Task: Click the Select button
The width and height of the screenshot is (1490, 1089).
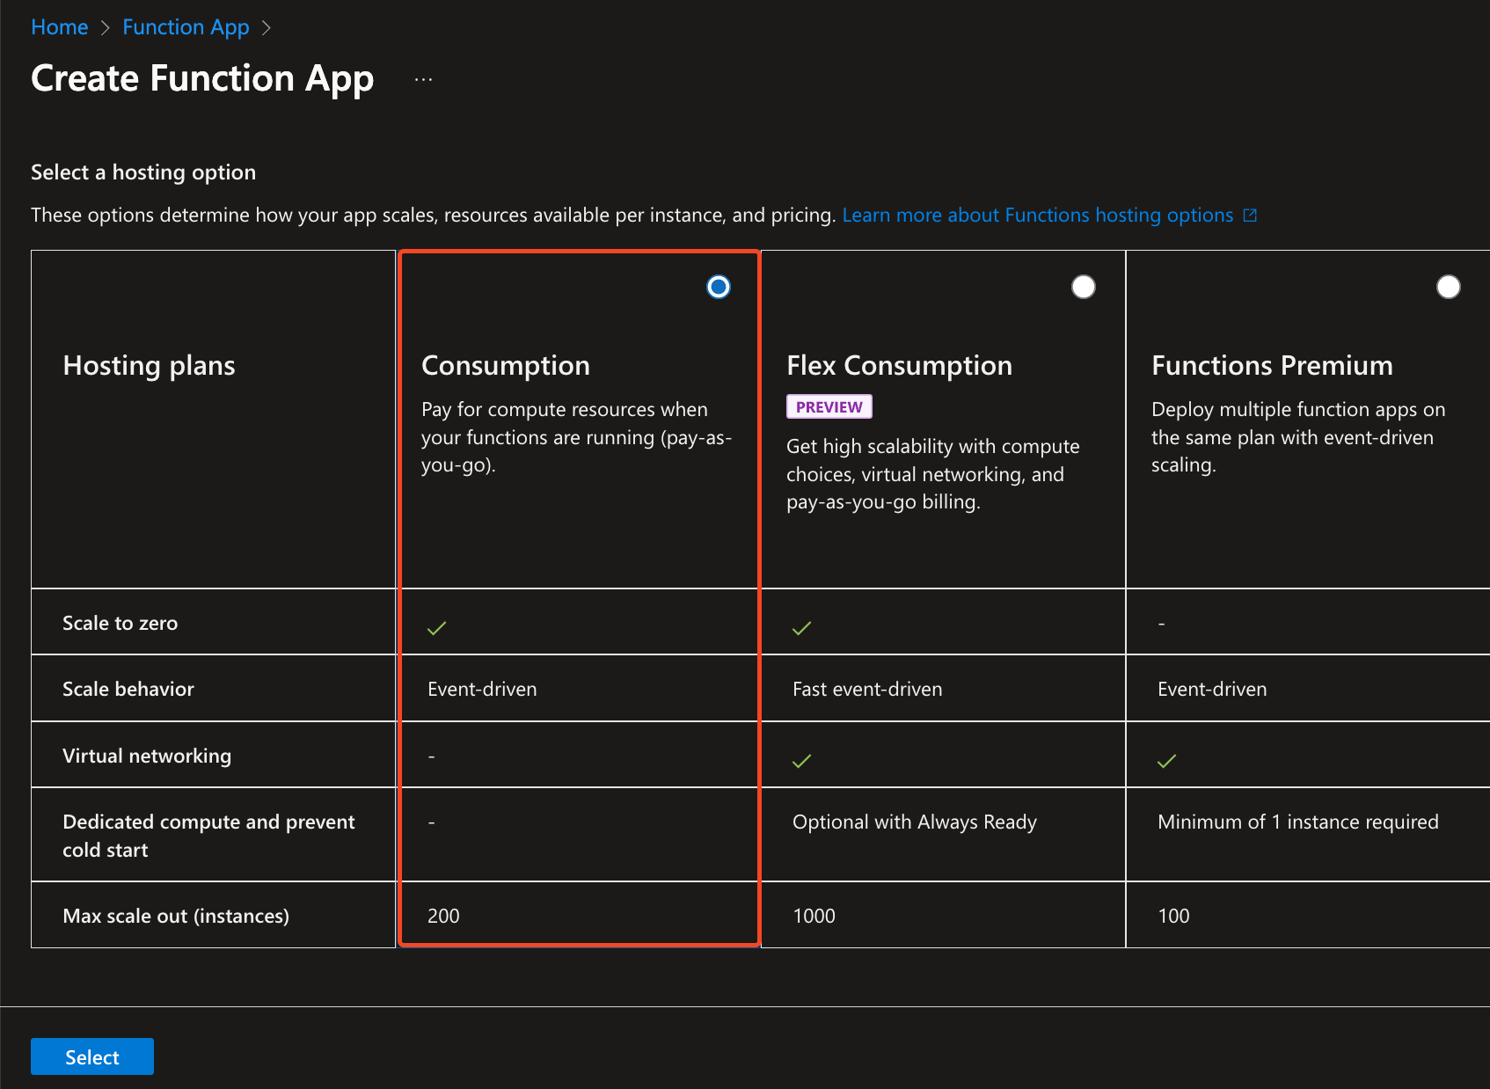Action: coord(92,1056)
